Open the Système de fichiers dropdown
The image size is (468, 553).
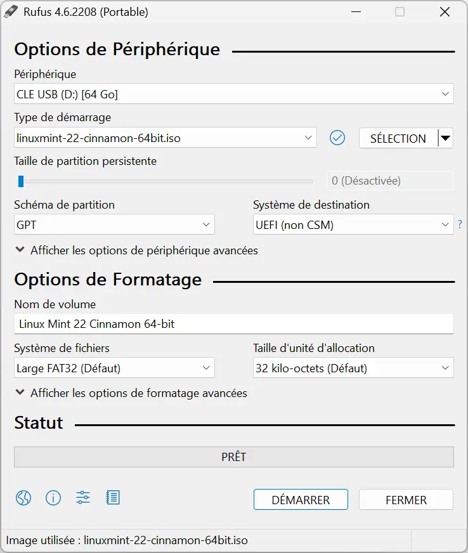[x=114, y=368]
